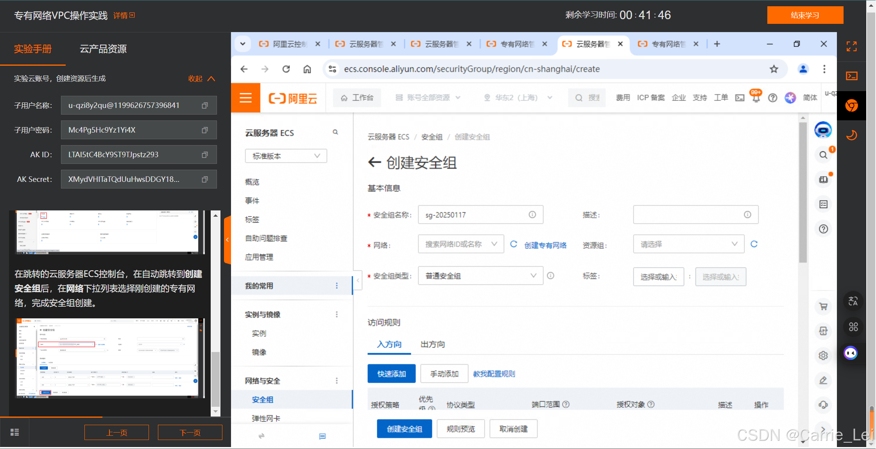
Task: Click the 手动添加 button
Action: 444,374
